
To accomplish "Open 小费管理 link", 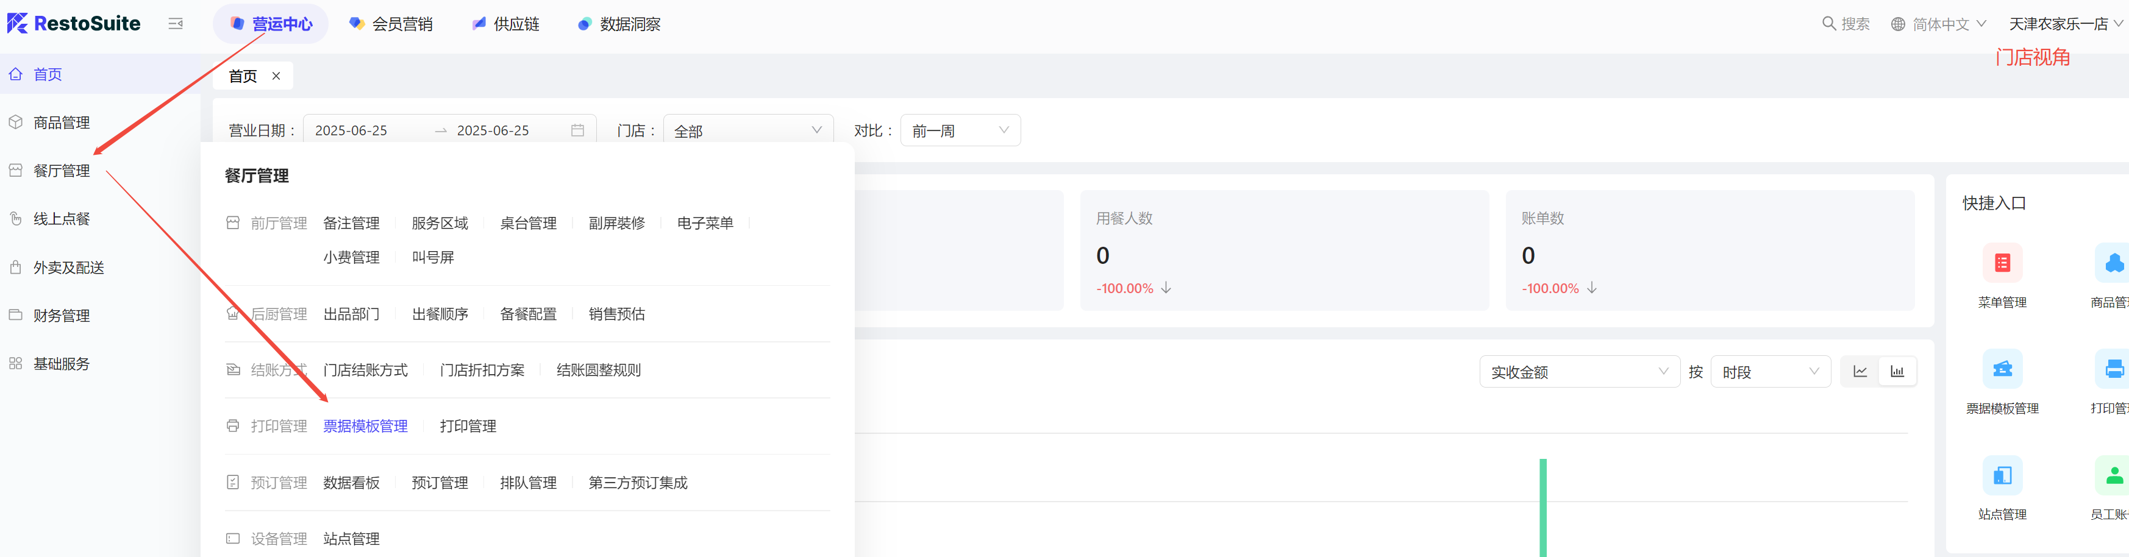I will coord(351,257).
